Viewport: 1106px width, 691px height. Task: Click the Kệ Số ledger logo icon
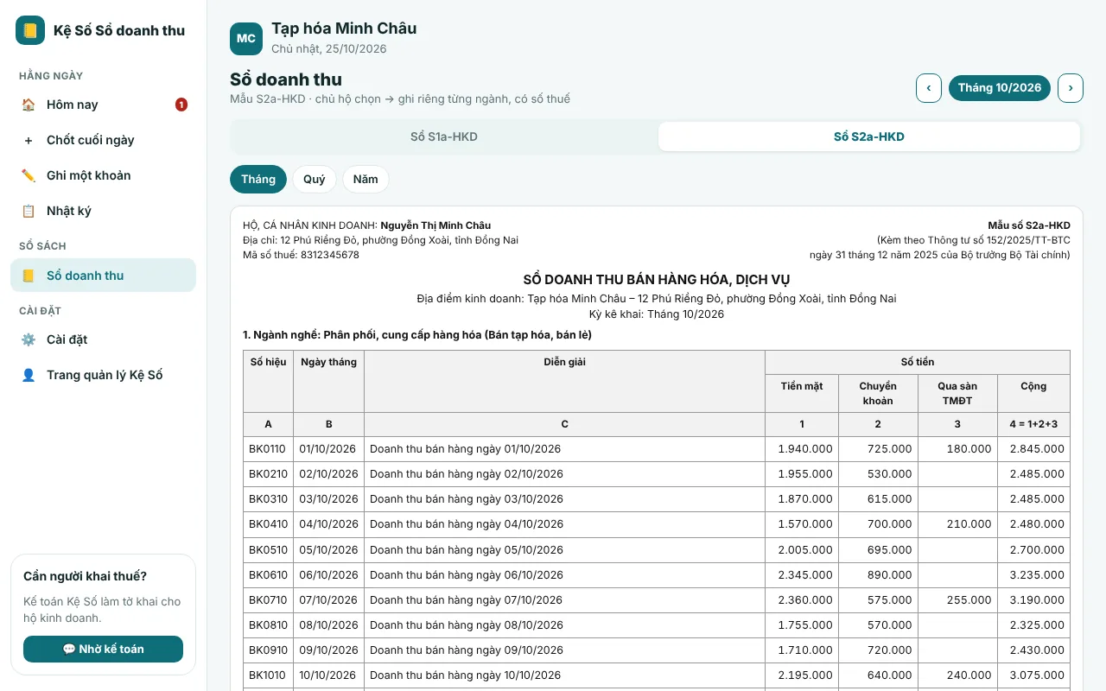pos(30,30)
